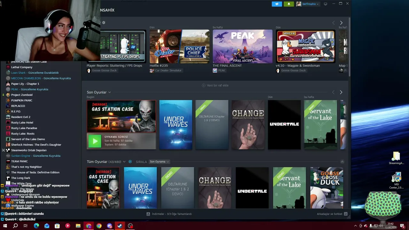Open the Steam announcements megaphone button
Image resolution: width=409 pixels, height=230 pixels.
point(277,4)
